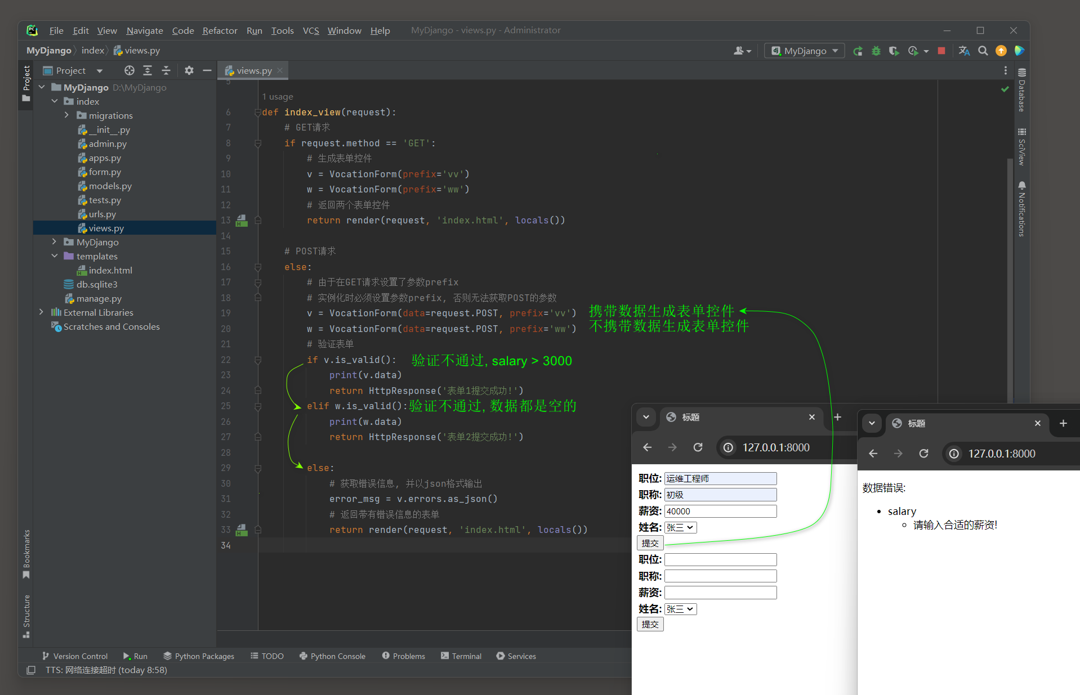
Task: Submit the second form with 提交 button
Action: point(650,624)
